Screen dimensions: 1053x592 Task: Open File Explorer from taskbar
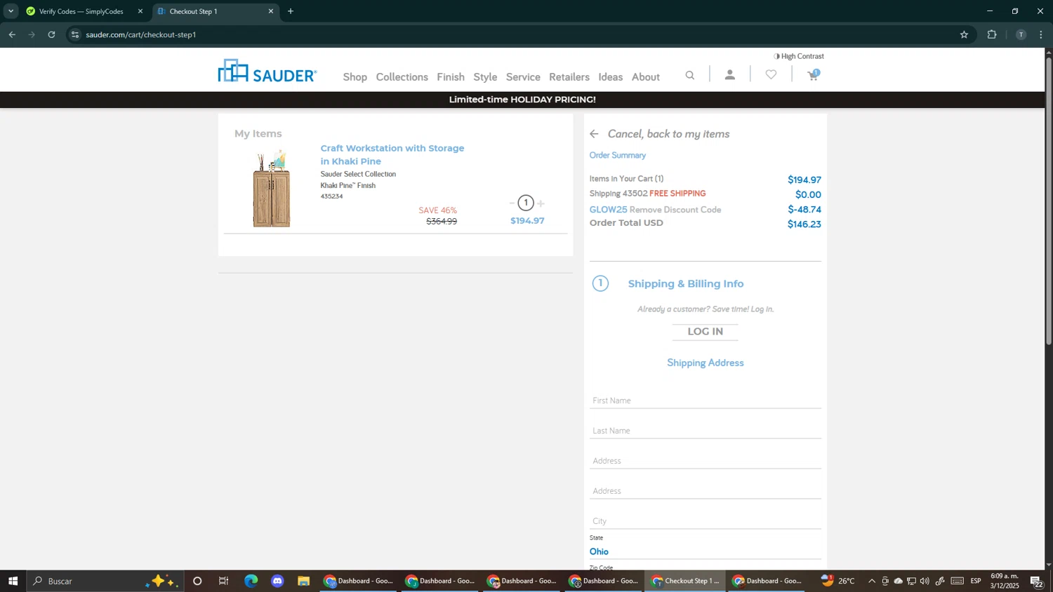point(303,581)
